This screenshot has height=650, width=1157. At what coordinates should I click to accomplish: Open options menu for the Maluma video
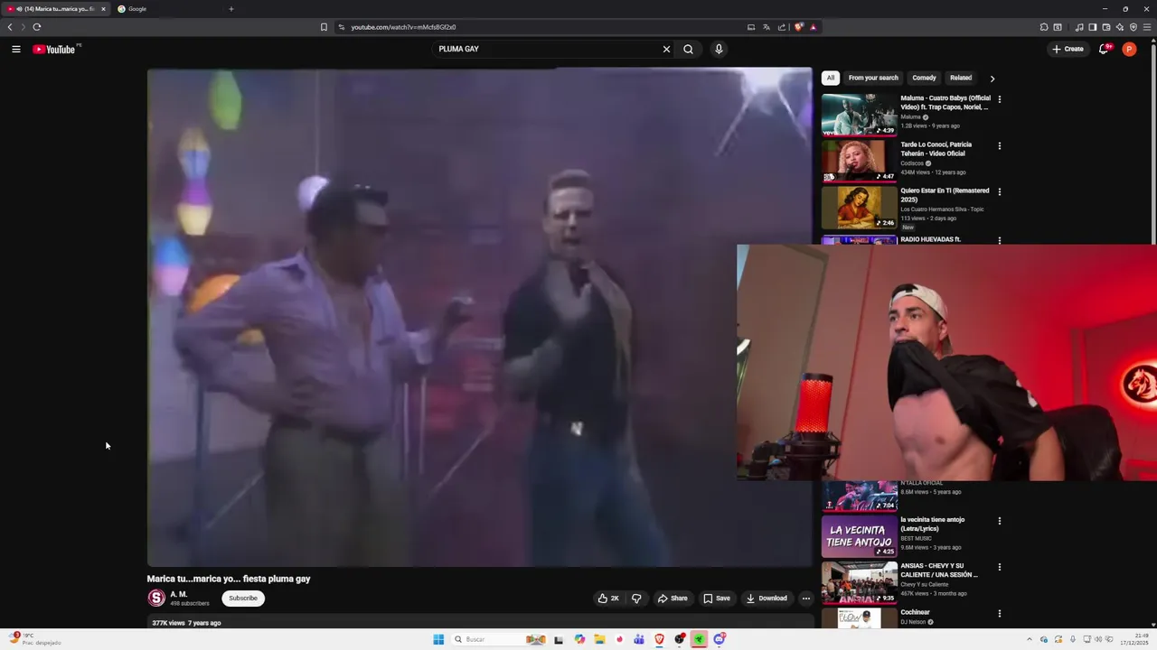(x=999, y=99)
